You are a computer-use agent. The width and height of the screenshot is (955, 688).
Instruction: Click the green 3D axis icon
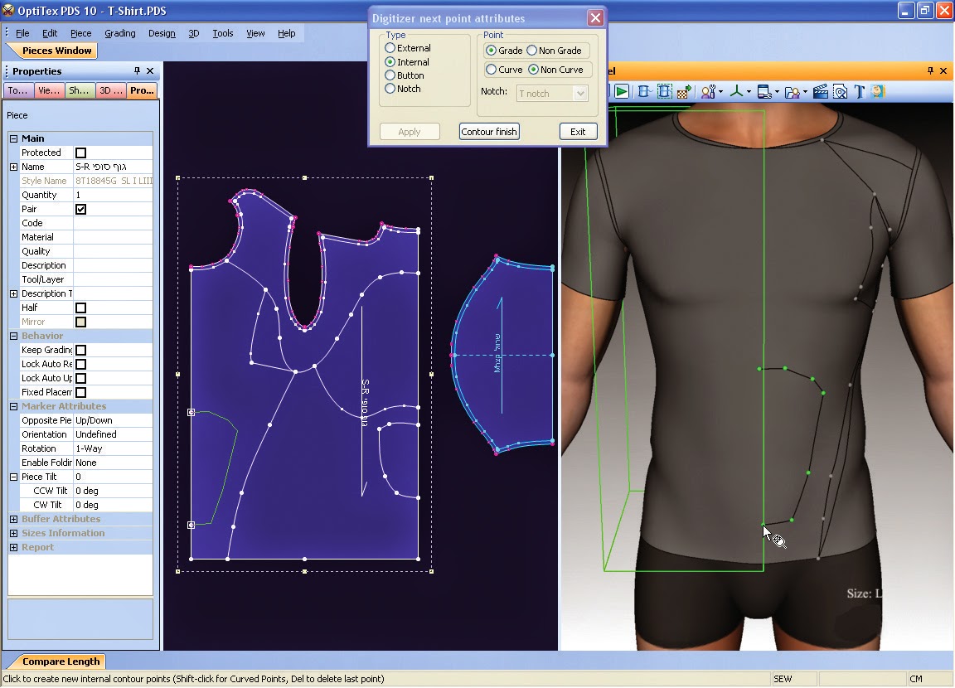pyautogui.click(x=736, y=92)
